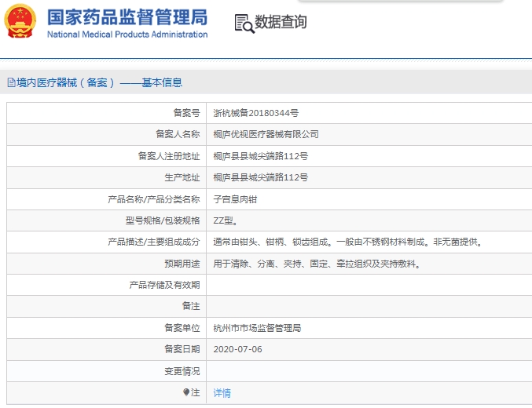
Task: Click the registered address value in 备案人注册地址 row
Action: click(261, 156)
